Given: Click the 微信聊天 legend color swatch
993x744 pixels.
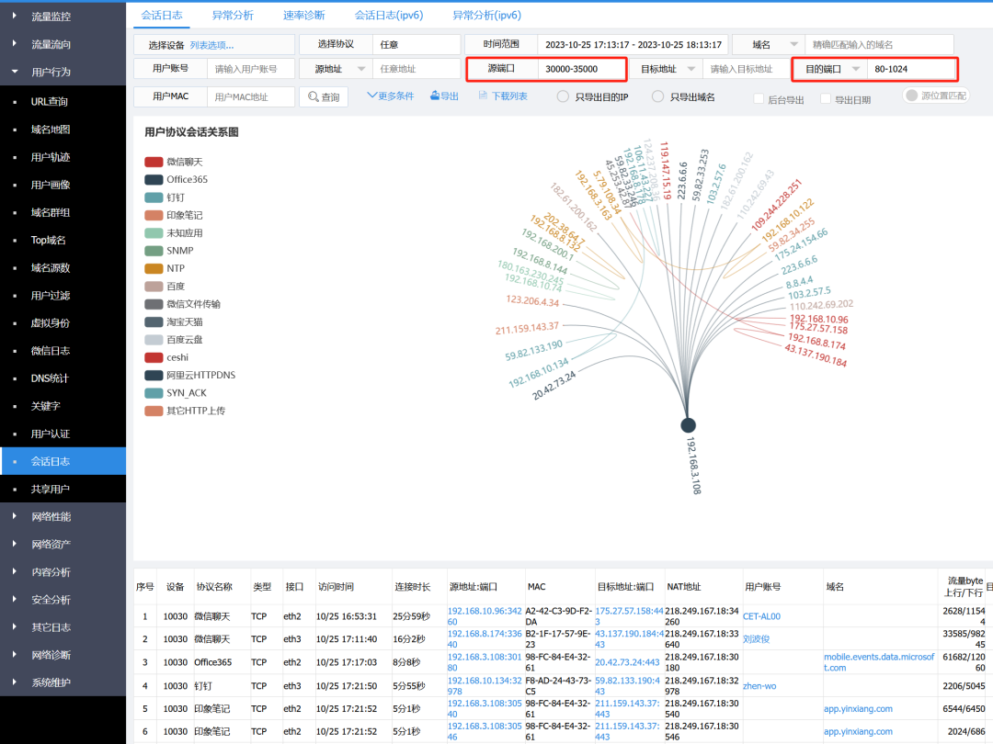Looking at the screenshot, I should point(154,162).
